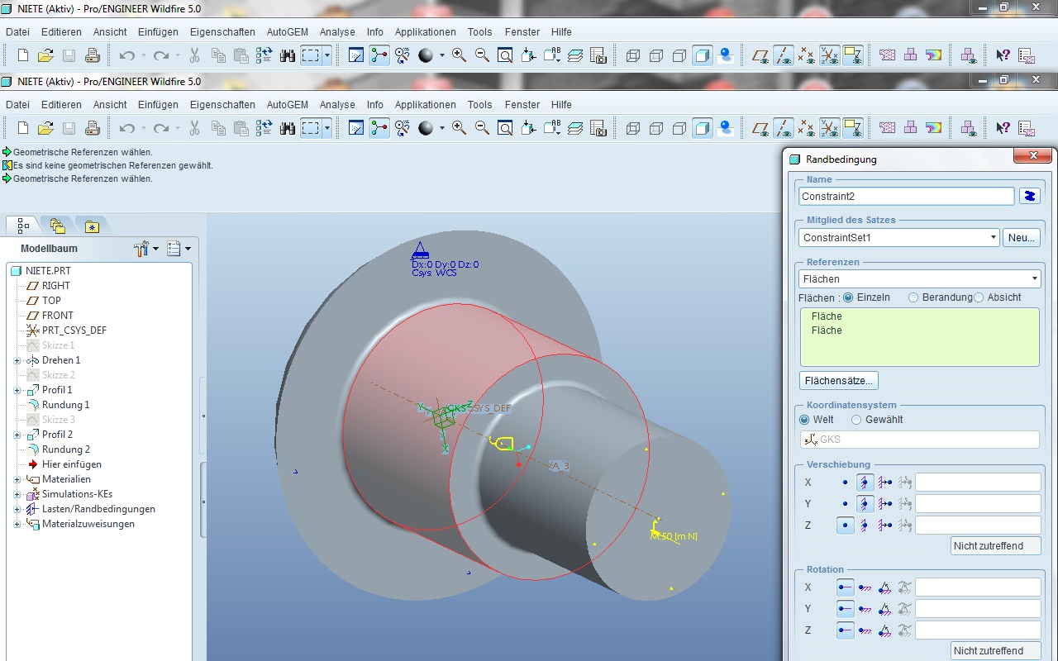The image size is (1058, 661).
Task: Switch to favorites tab
Action: point(92,226)
